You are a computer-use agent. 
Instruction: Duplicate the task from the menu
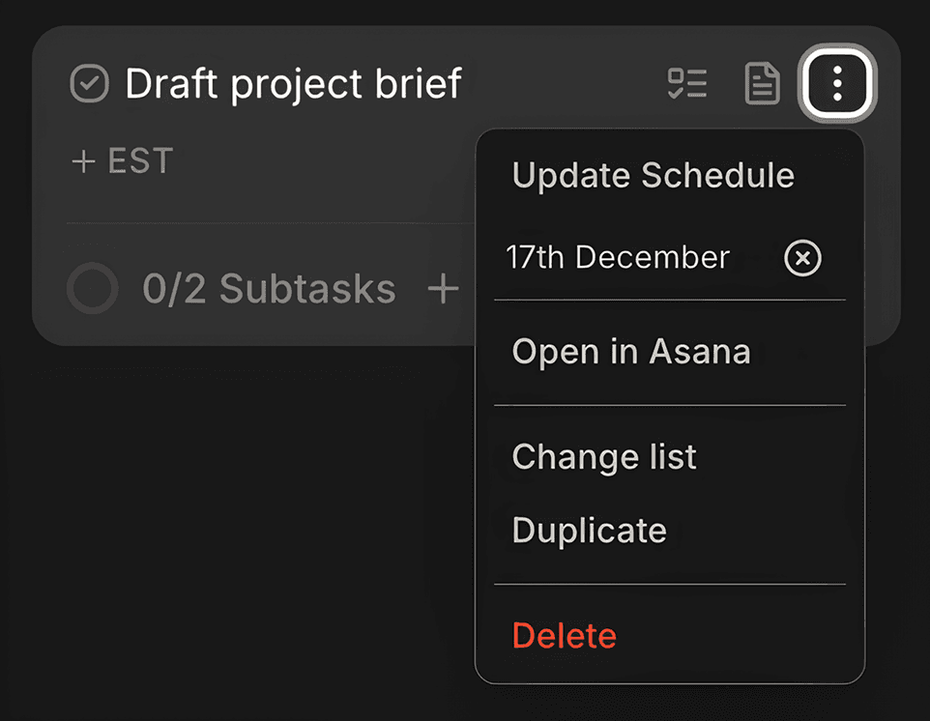[x=589, y=531]
